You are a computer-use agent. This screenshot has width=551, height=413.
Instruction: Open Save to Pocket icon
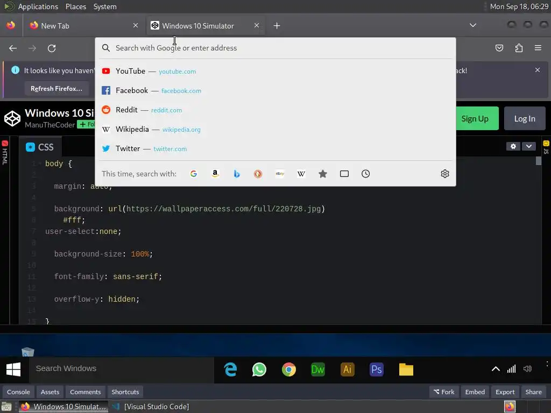(x=499, y=48)
